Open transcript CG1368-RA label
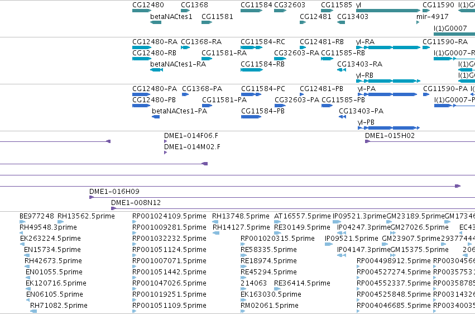The width and height of the screenshot is (475, 314). pyautogui.click(x=201, y=41)
